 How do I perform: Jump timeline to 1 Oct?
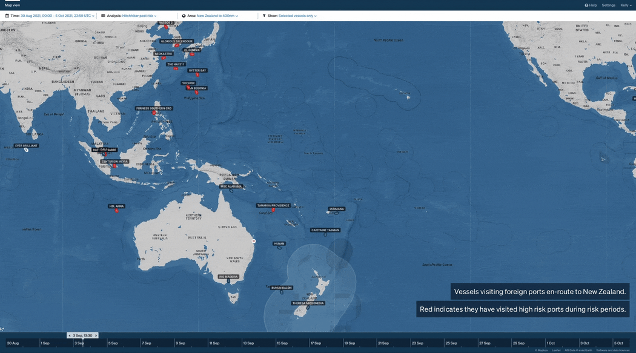tap(551, 343)
